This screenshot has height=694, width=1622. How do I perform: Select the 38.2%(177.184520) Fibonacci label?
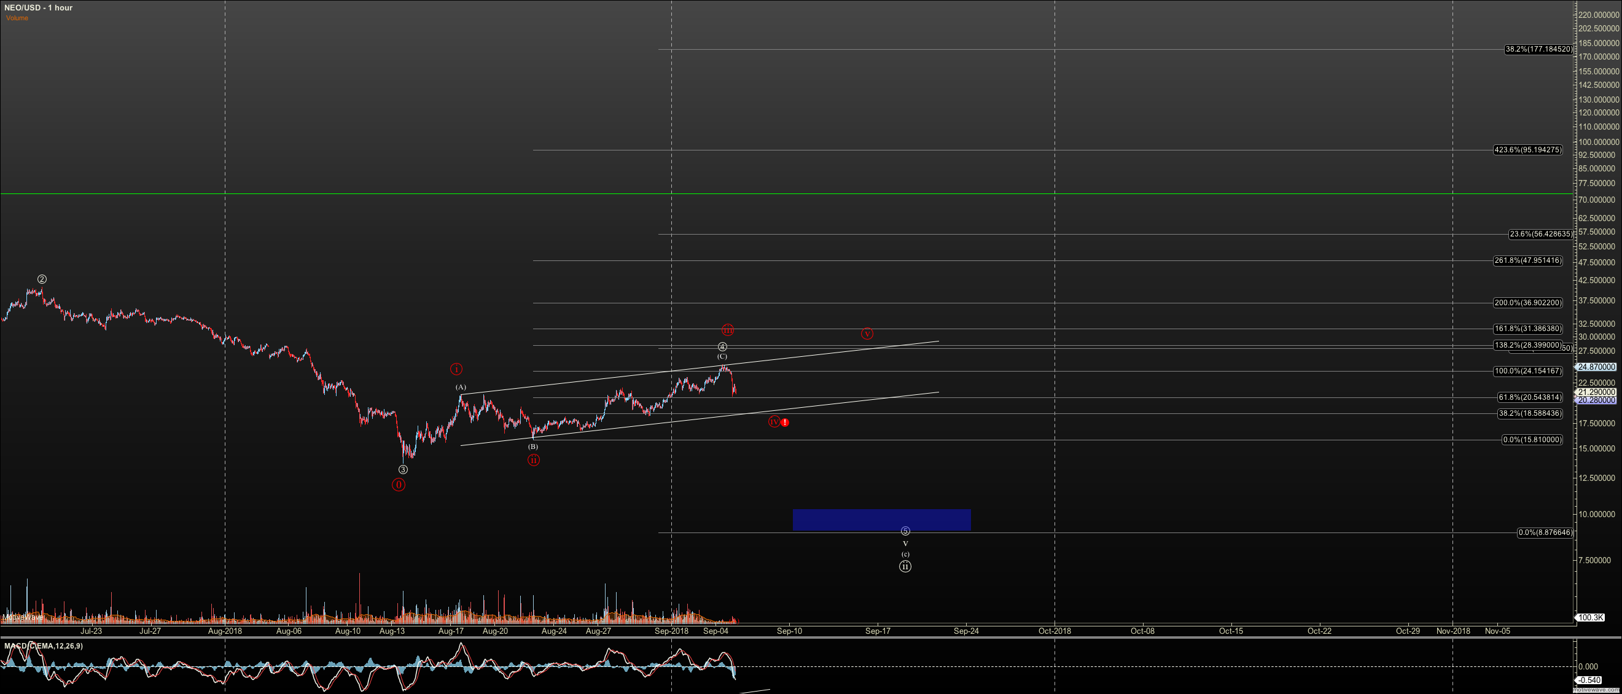[x=1538, y=49]
